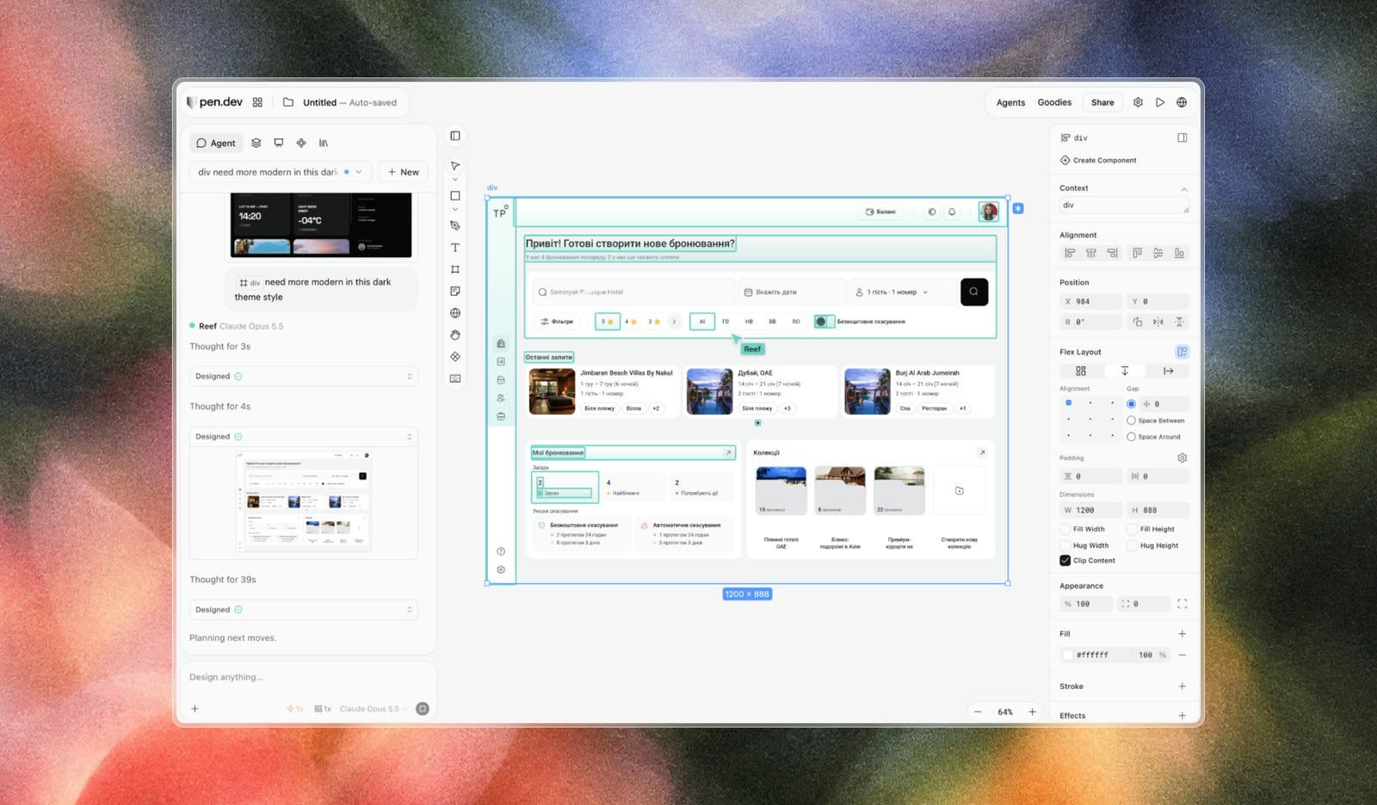
Task: Enable the Fill Height checkbox
Action: (x=1133, y=529)
